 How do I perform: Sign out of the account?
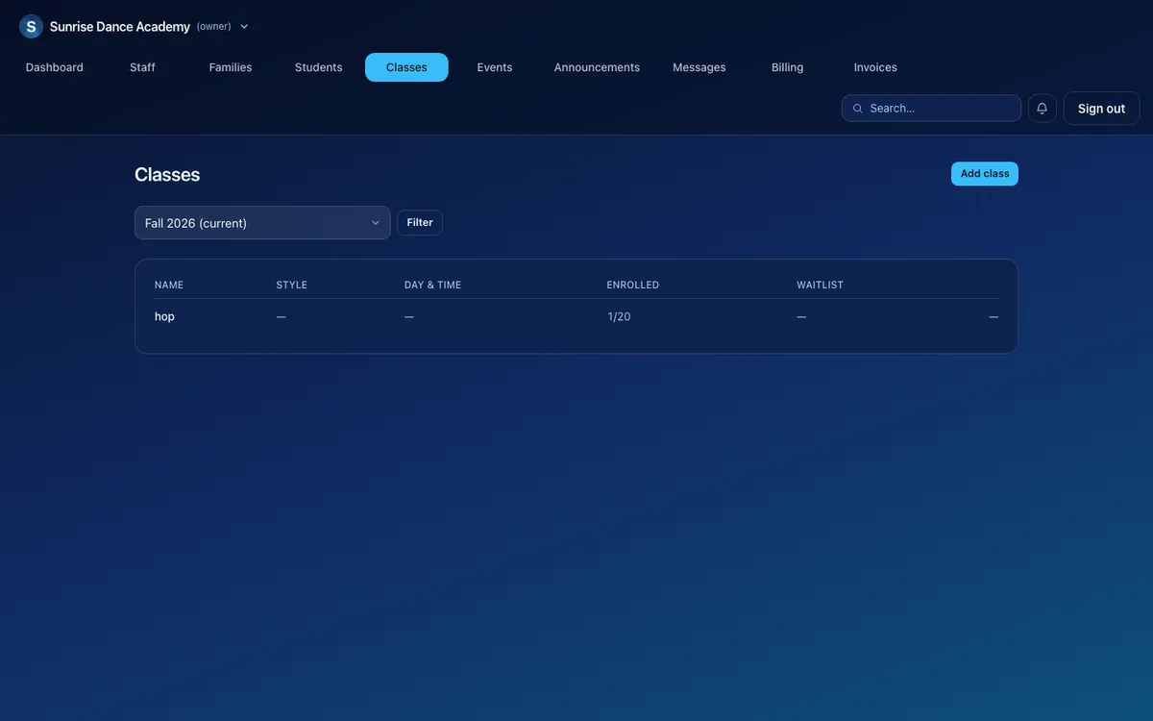(x=1101, y=109)
